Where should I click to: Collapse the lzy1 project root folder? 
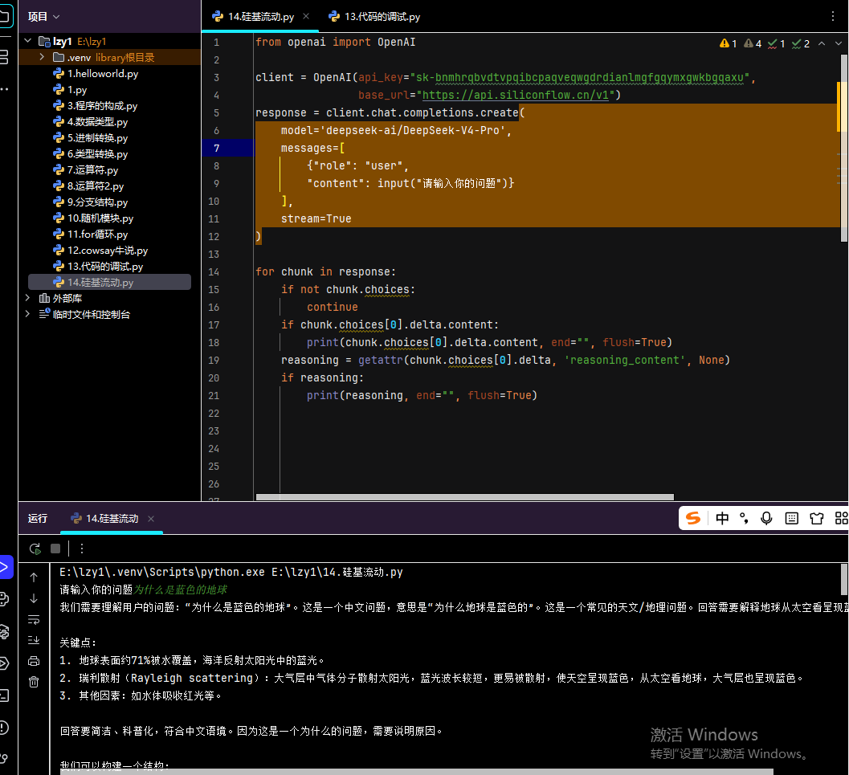27,41
